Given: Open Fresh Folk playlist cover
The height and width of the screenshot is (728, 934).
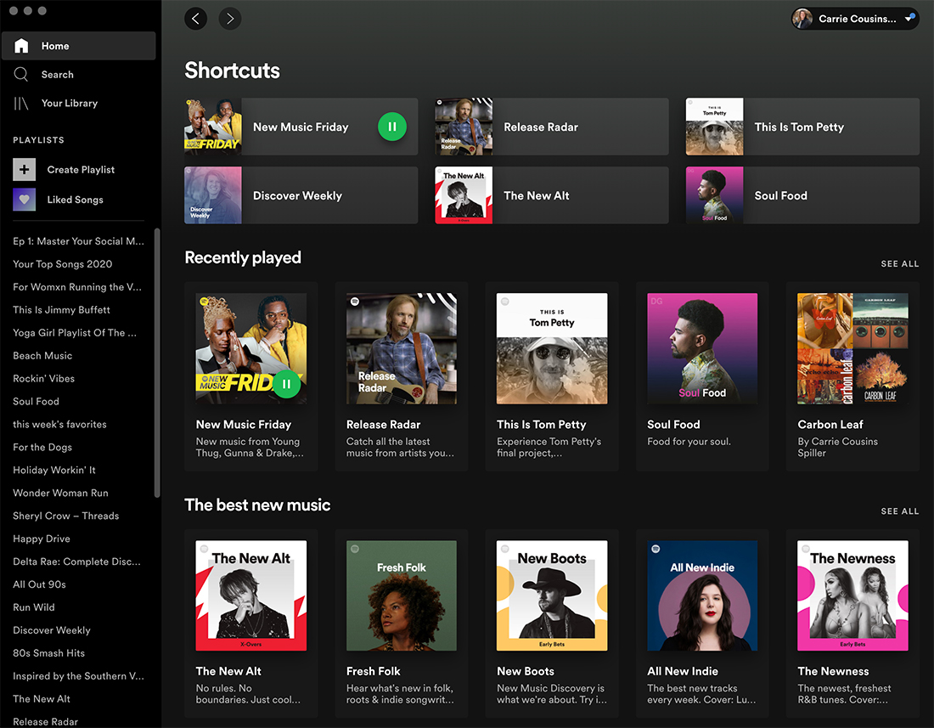Looking at the screenshot, I should click(x=402, y=595).
